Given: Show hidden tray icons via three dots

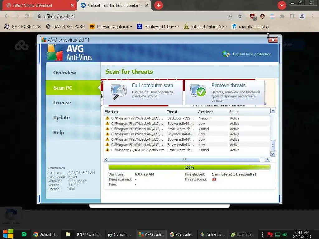Looking at the screenshot, I should [x=262, y=235].
